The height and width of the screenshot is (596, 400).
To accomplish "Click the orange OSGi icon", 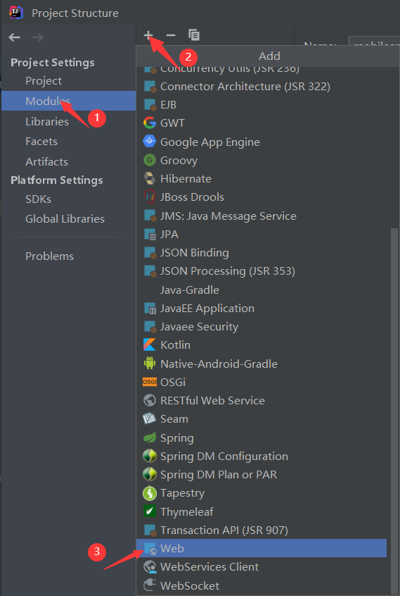I will [x=150, y=382].
